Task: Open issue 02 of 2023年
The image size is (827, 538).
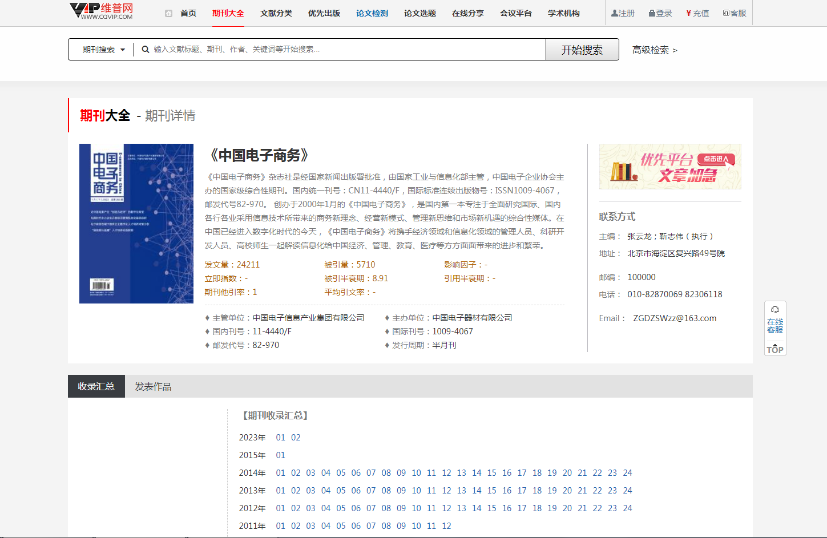Action: pos(296,438)
